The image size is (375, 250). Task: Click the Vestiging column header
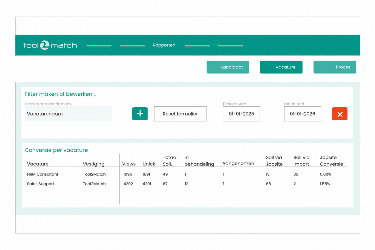[x=93, y=164]
